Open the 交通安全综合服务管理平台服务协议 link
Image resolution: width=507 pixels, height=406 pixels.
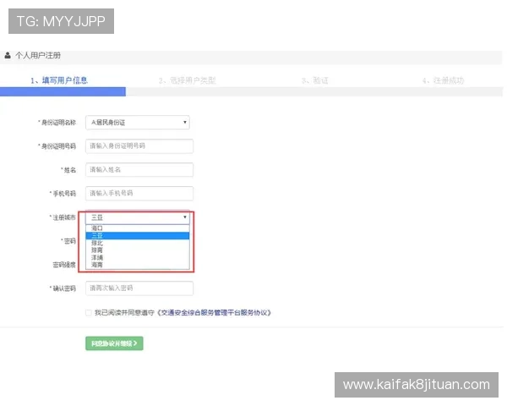point(215,313)
